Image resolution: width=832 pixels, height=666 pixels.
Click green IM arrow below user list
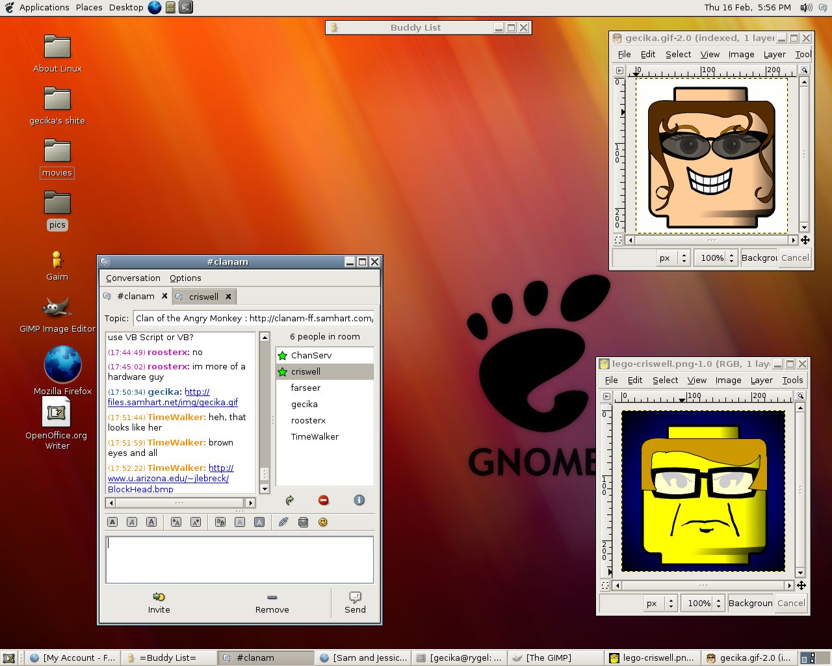pos(290,500)
